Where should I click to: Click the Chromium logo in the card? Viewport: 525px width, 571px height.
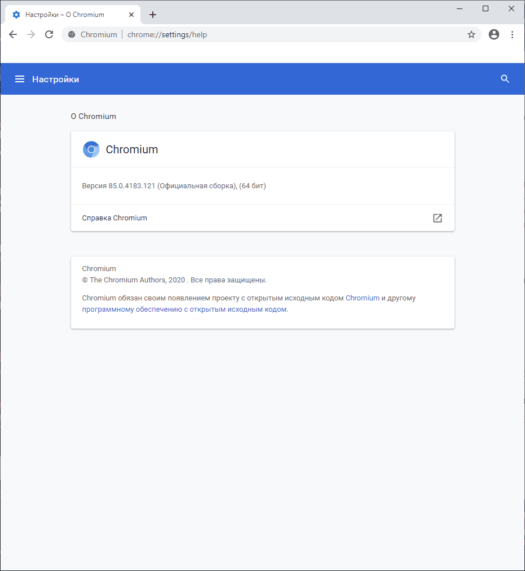pyautogui.click(x=91, y=149)
